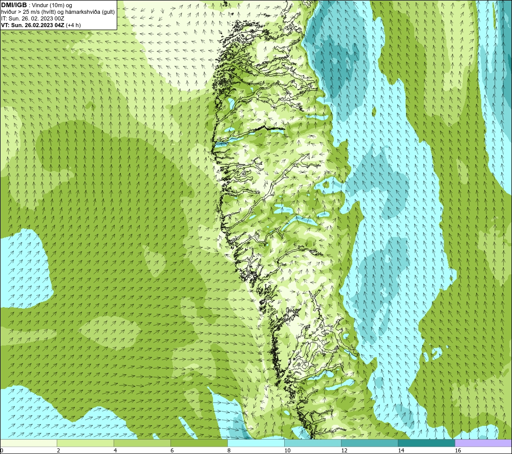
Task: Click the 8–10 m/s light cyan swatch
Action: click(x=255, y=443)
